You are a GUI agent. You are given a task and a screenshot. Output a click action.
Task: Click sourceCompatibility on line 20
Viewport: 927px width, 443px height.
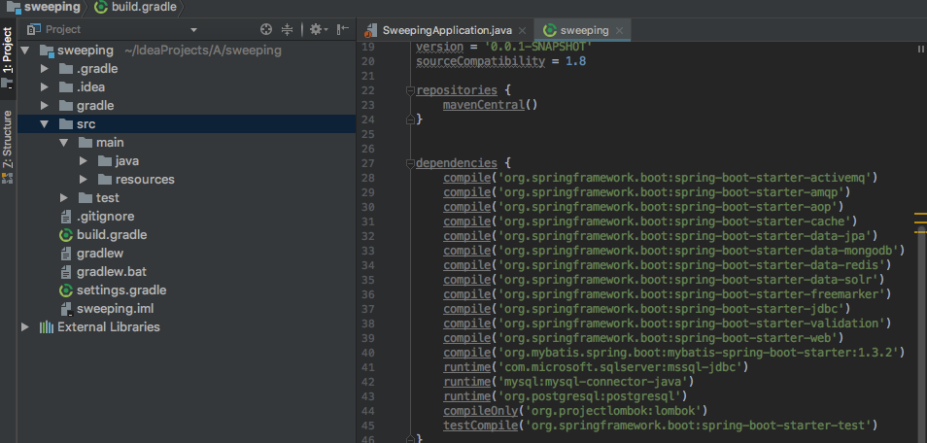(480, 61)
